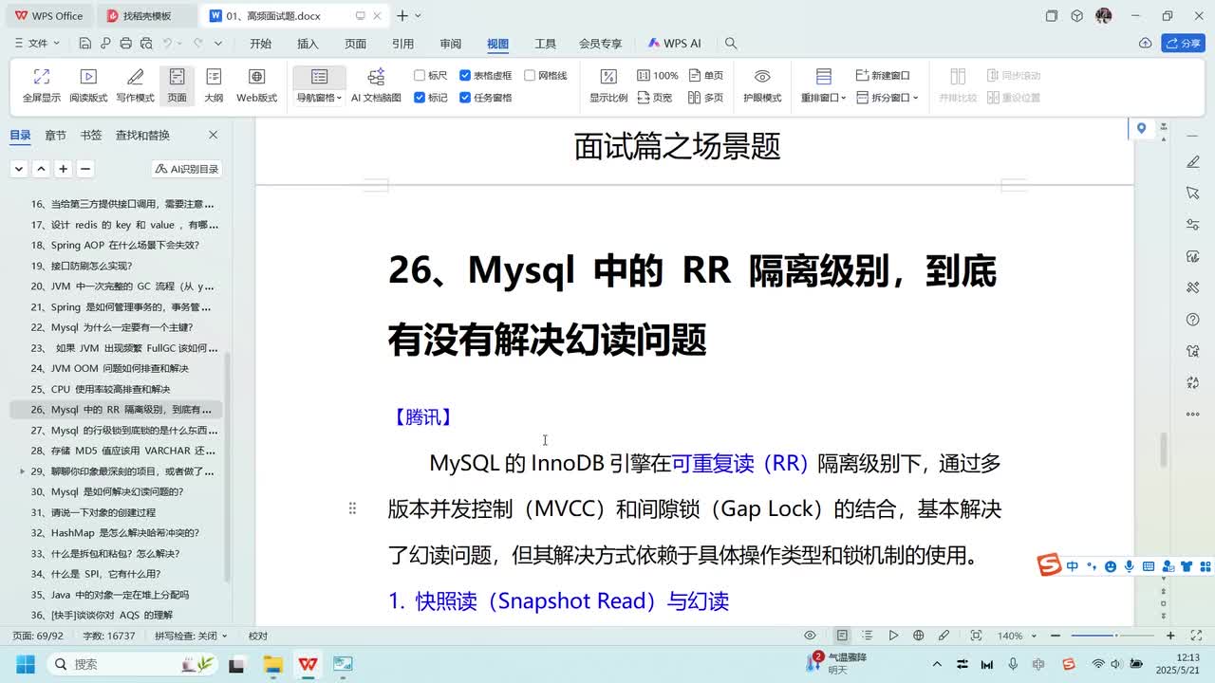1215x683 pixels.
Task: Open the 会员专享 tab
Action: tap(601, 44)
